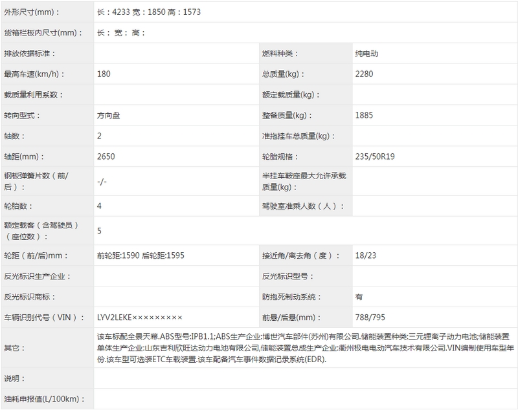Viewport: 518px width, 410px height.
Task: Click the 整备质量(kg) value 1885
Action: coord(364,116)
